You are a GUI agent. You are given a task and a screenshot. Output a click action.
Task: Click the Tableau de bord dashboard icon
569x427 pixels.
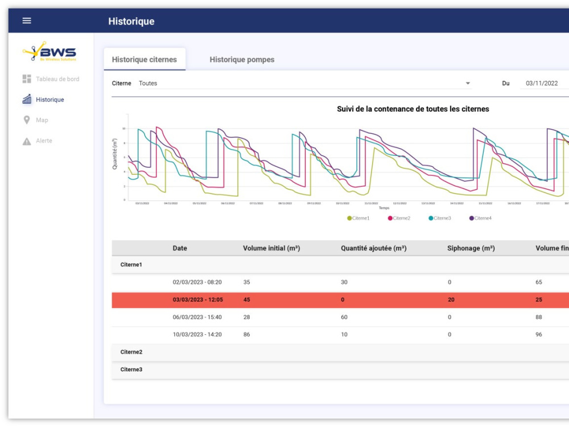[x=27, y=79]
